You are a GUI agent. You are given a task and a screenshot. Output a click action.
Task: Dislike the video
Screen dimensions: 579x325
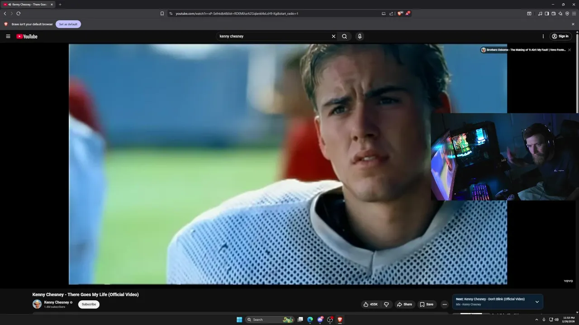(x=386, y=304)
